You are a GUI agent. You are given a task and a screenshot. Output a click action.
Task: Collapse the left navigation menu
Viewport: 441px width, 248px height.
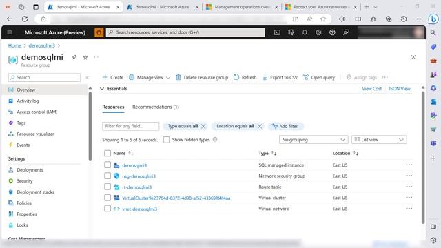[88, 77]
